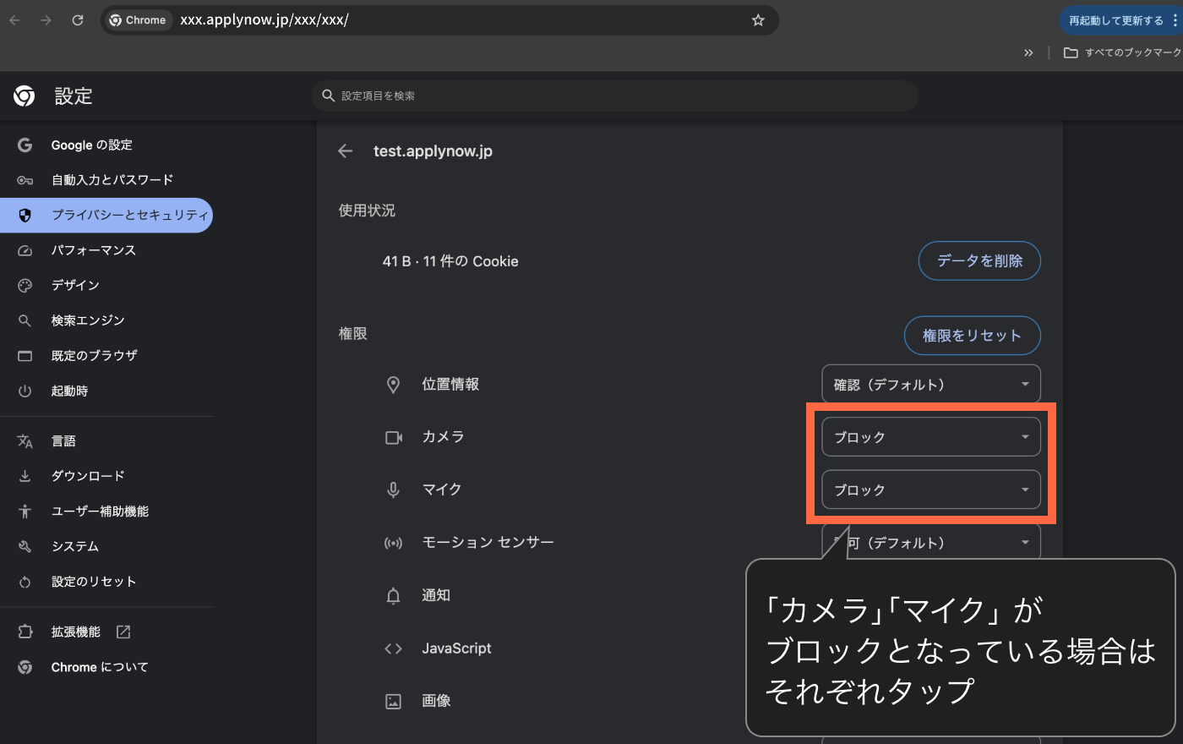1183x744 pixels.
Task: Open the すべてのブックマーク folder
Action: pos(1122,52)
